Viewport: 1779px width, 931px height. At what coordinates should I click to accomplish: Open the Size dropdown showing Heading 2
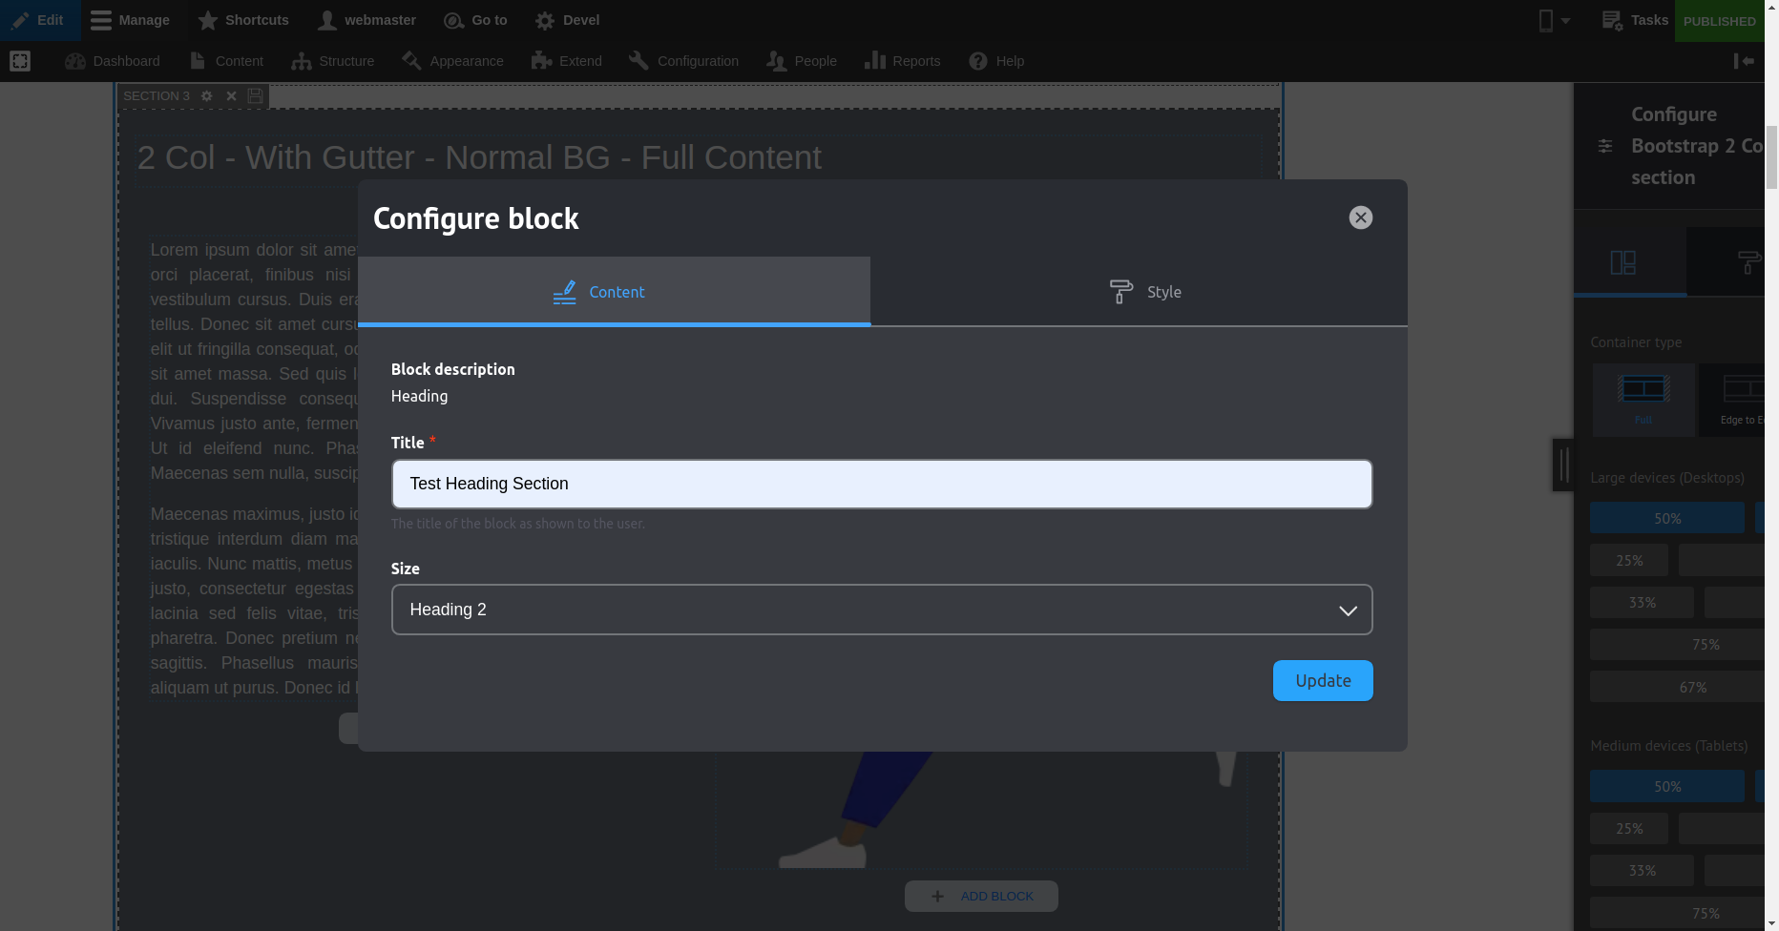pos(881,609)
